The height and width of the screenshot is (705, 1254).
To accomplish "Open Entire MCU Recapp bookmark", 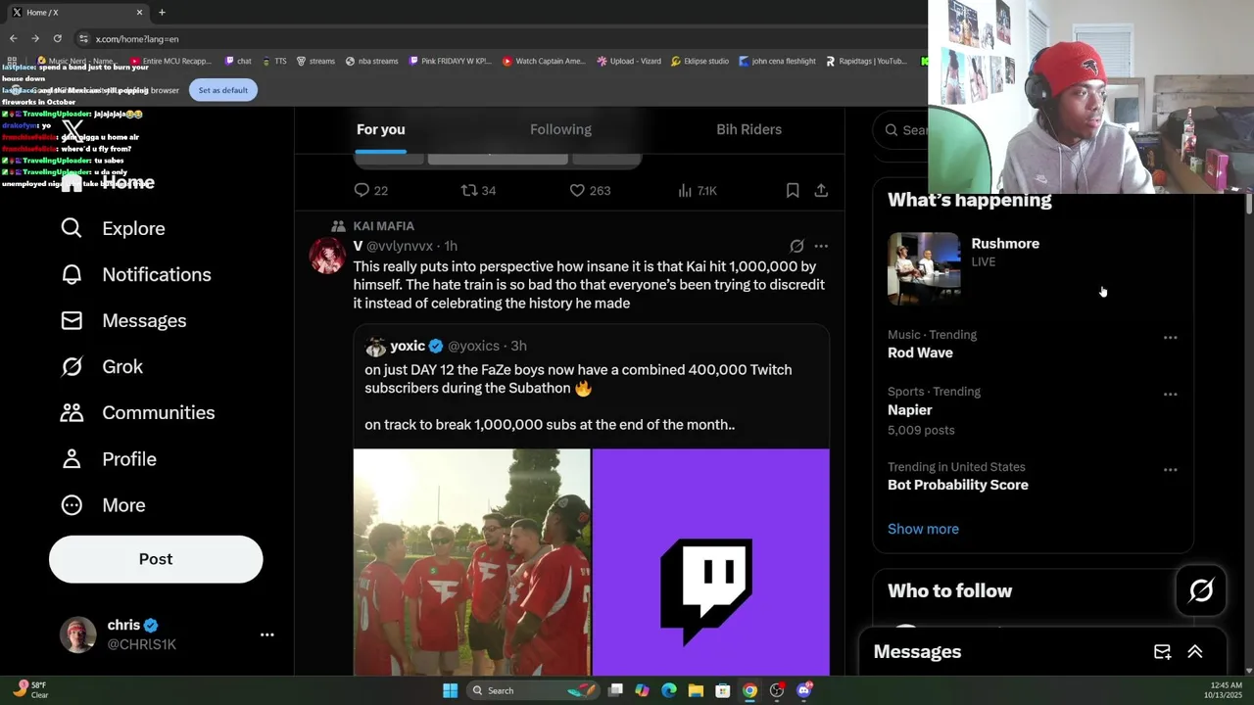I will point(169,61).
